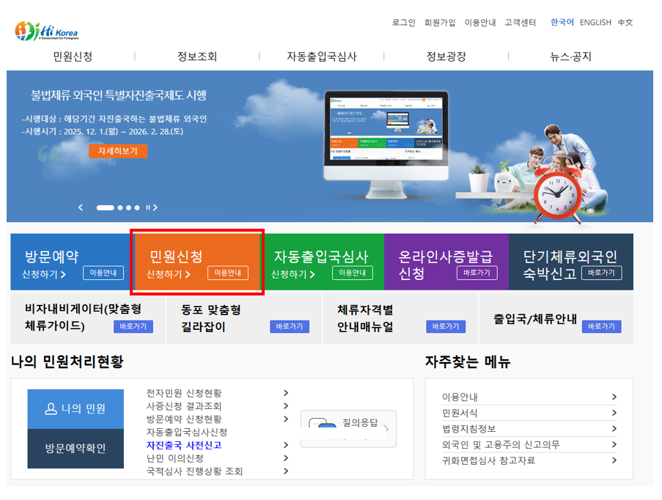
Task: Switch language to ENGLISH
Action: click(595, 23)
